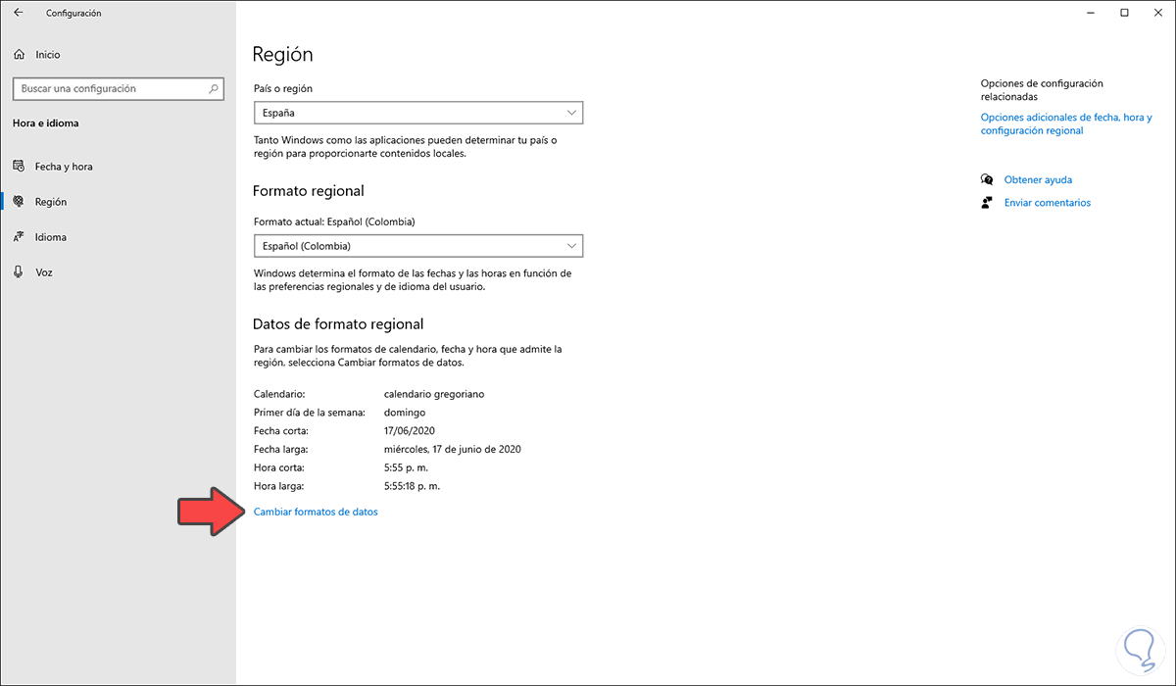The height and width of the screenshot is (686, 1176).
Task: Expand the País o región dropdown showing España
Action: click(417, 113)
